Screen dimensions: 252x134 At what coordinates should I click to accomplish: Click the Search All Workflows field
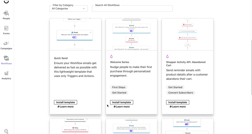click(132, 9)
